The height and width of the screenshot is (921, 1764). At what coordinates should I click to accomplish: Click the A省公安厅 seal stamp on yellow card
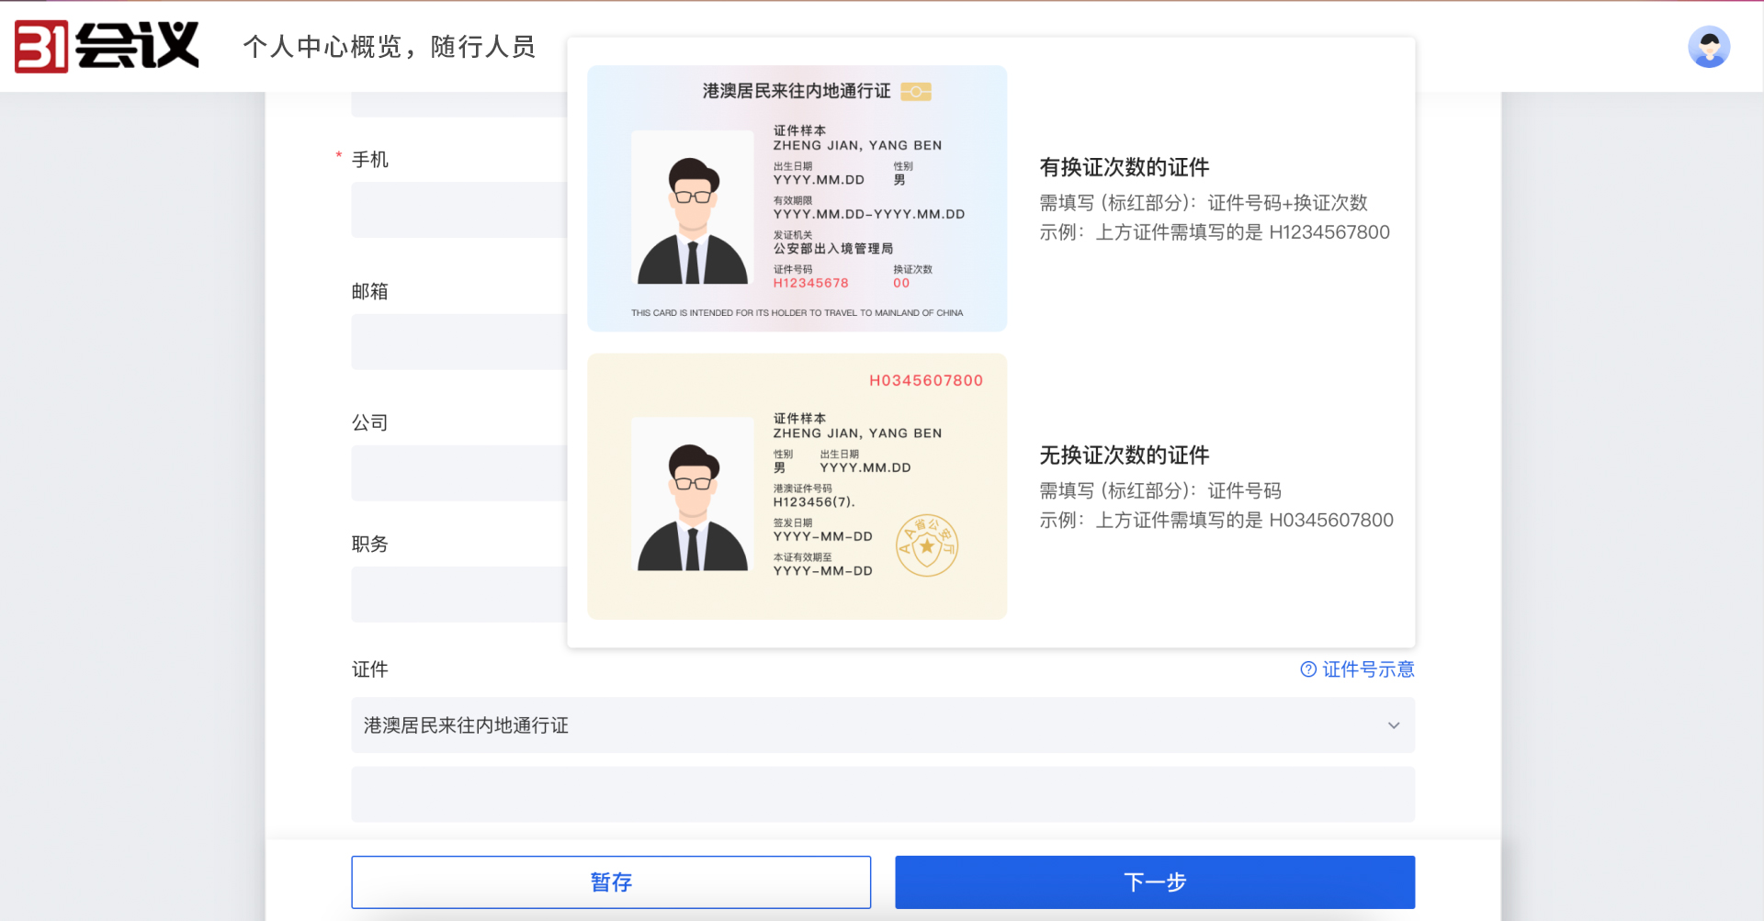(926, 545)
